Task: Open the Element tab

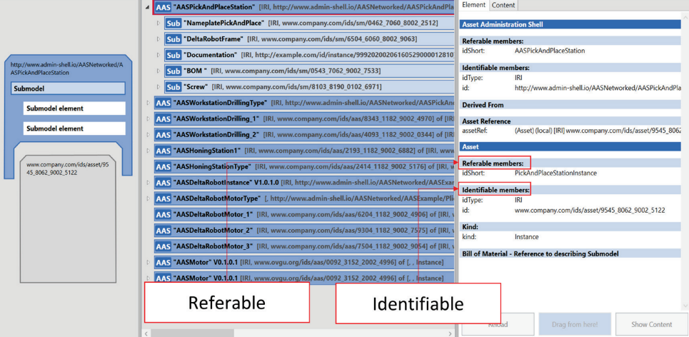Action: click(x=473, y=5)
